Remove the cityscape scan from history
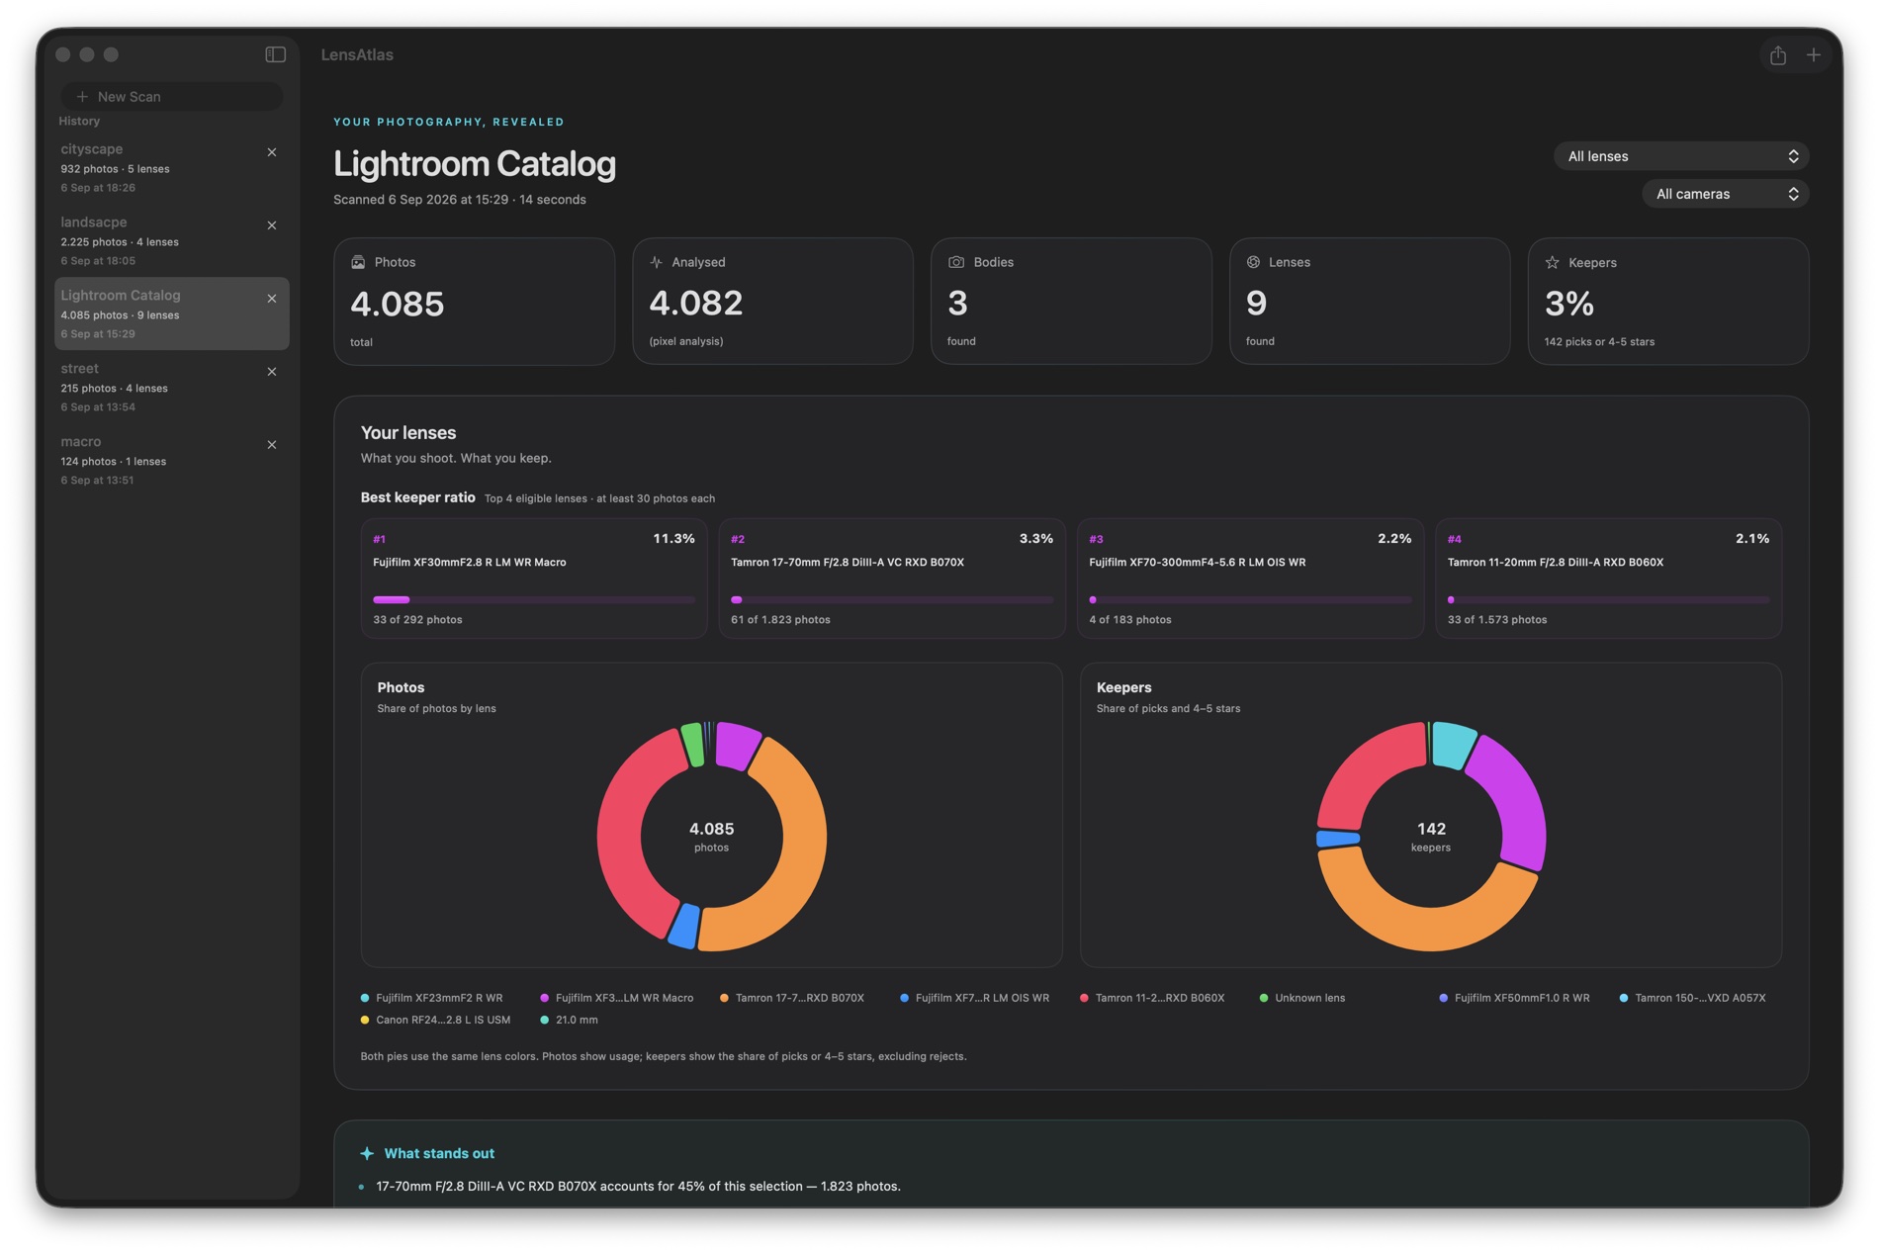The height and width of the screenshot is (1252, 1879). pos(272,152)
